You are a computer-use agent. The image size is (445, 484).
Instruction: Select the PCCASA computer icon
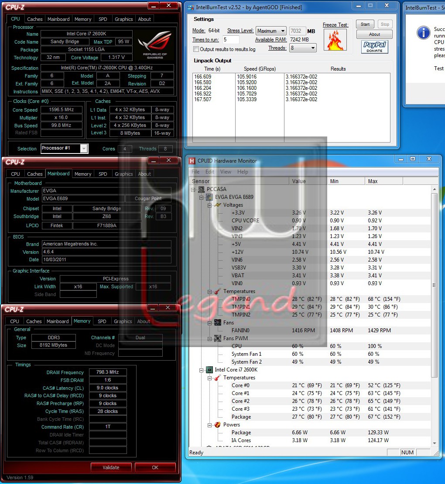pos(202,189)
